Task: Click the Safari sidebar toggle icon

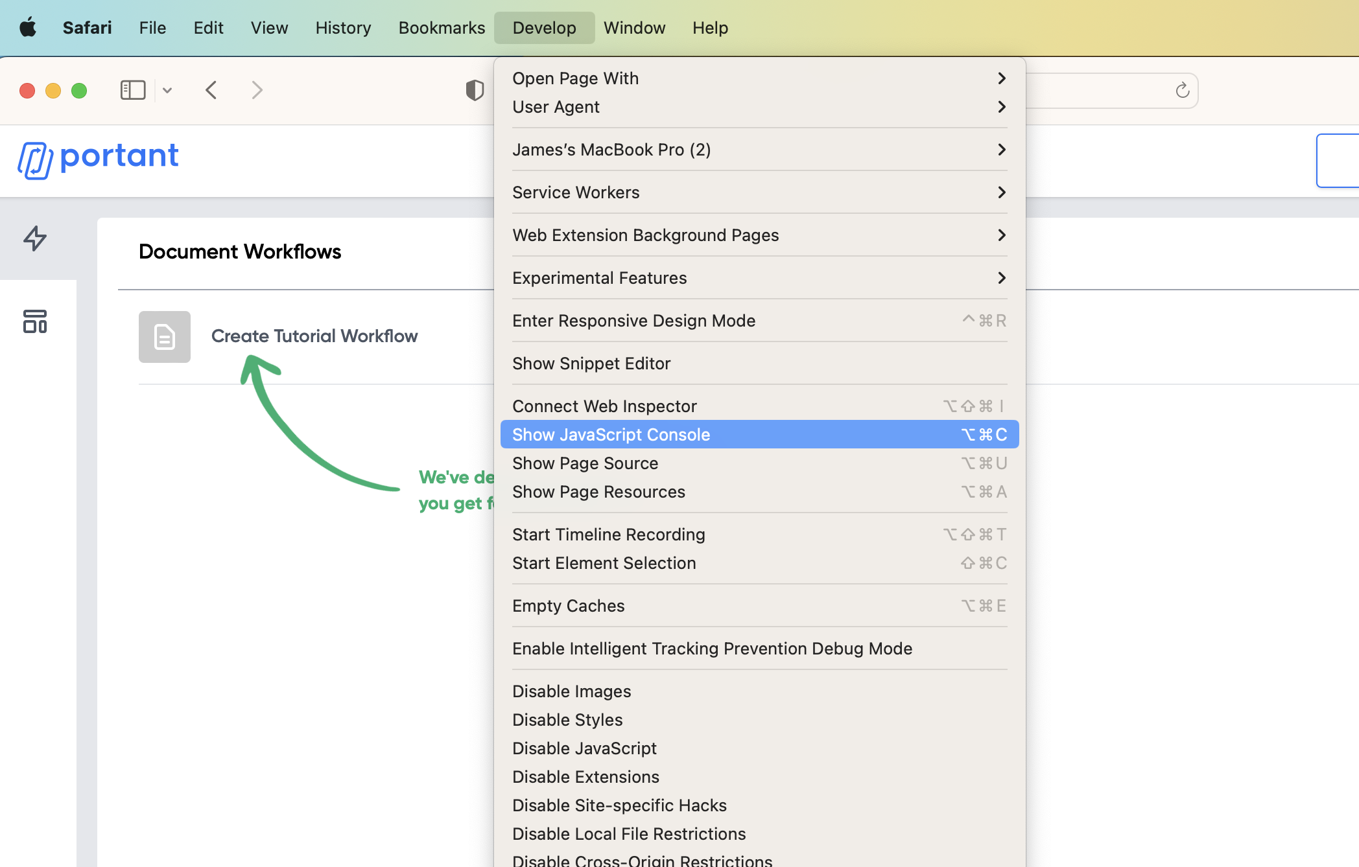Action: click(133, 90)
